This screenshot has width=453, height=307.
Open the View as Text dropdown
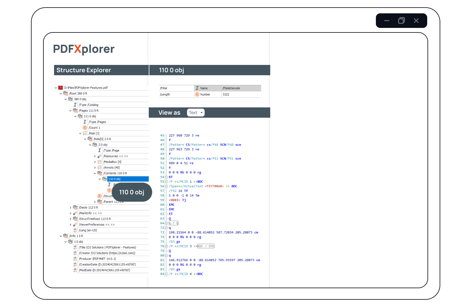point(196,113)
